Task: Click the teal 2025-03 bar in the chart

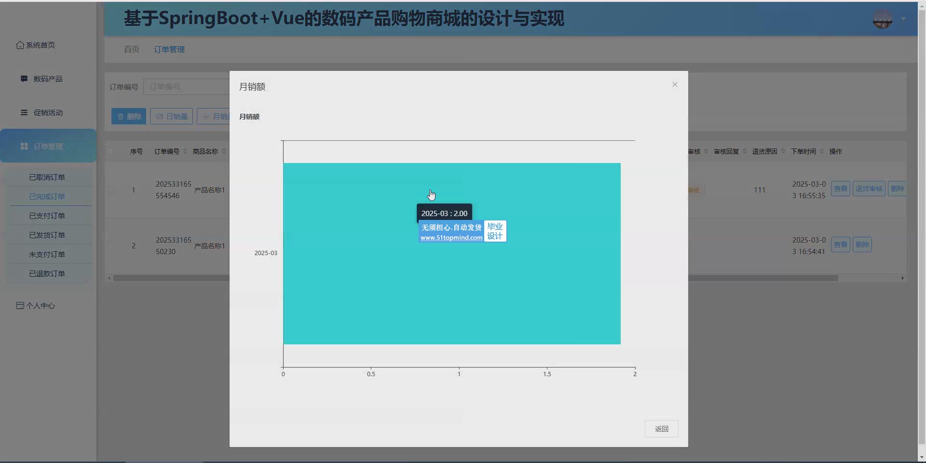Action: click(x=451, y=289)
